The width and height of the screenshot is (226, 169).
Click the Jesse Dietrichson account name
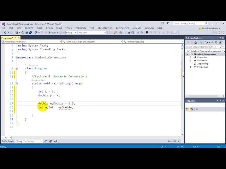(x=210, y=29)
